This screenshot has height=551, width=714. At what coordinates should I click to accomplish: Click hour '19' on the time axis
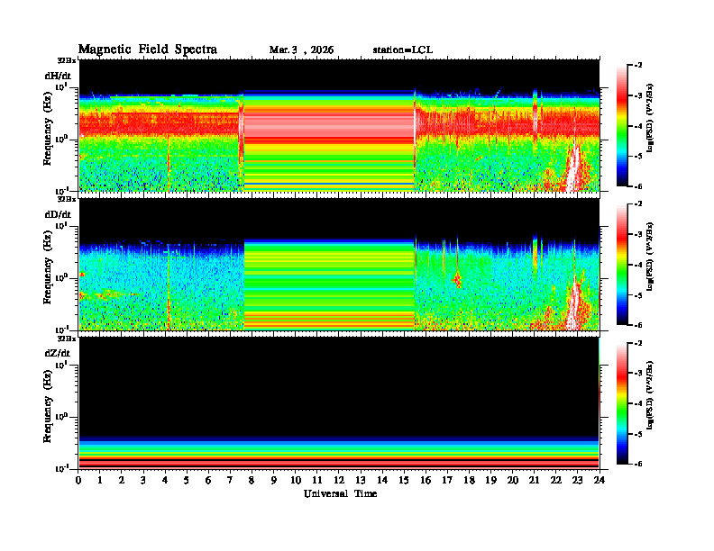click(490, 481)
